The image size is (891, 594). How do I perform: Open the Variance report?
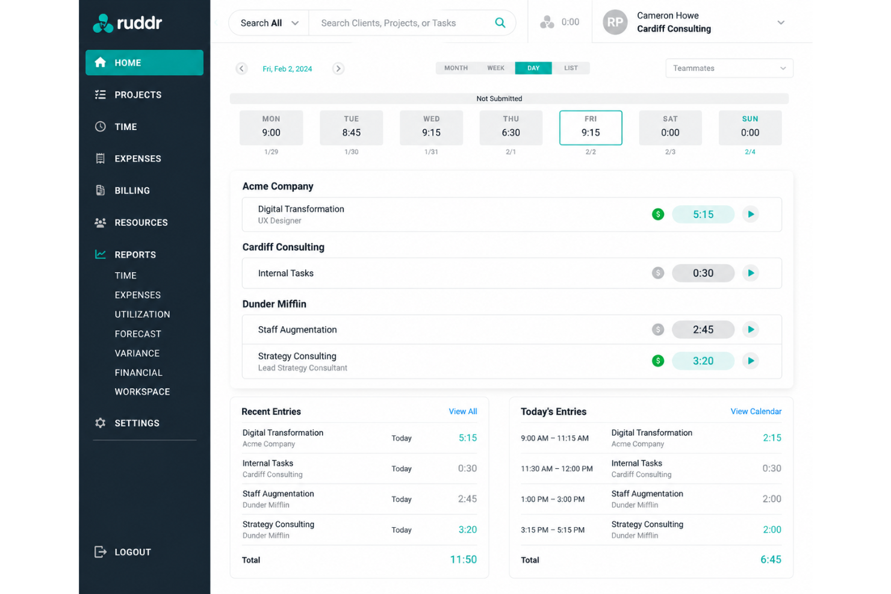(x=137, y=353)
